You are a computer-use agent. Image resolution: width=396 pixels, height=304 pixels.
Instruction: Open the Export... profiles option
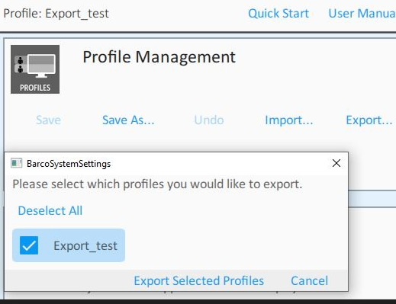(x=369, y=120)
